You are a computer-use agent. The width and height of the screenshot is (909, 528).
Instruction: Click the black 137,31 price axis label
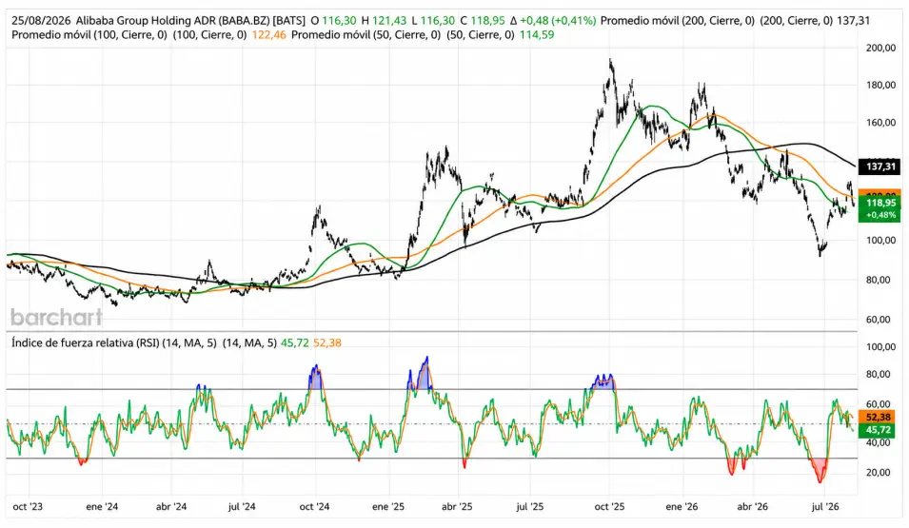(880, 166)
